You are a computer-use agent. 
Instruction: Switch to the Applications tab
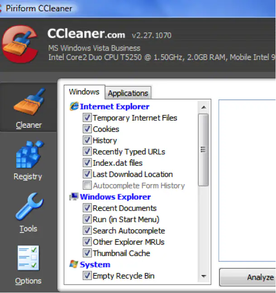128,93
